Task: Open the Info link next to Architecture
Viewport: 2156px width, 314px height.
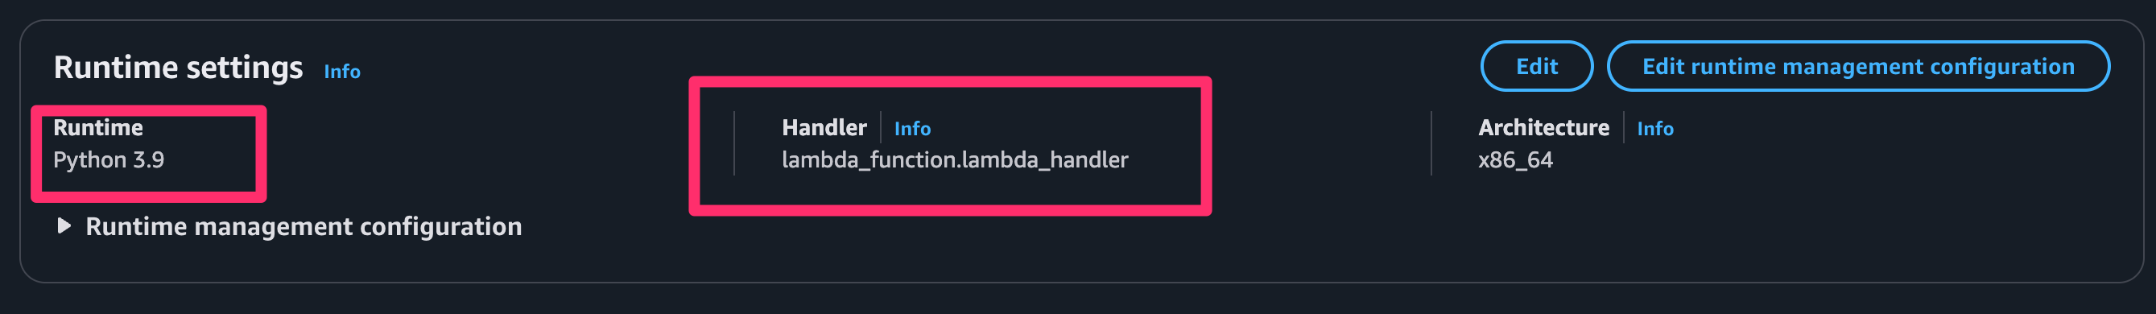Action: pyautogui.click(x=1654, y=129)
